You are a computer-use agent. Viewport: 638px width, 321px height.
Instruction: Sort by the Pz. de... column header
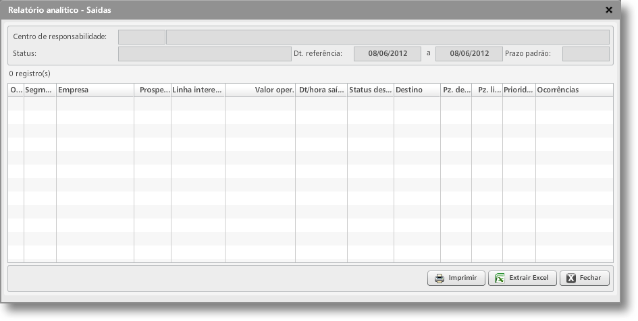(x=456, y=90)
